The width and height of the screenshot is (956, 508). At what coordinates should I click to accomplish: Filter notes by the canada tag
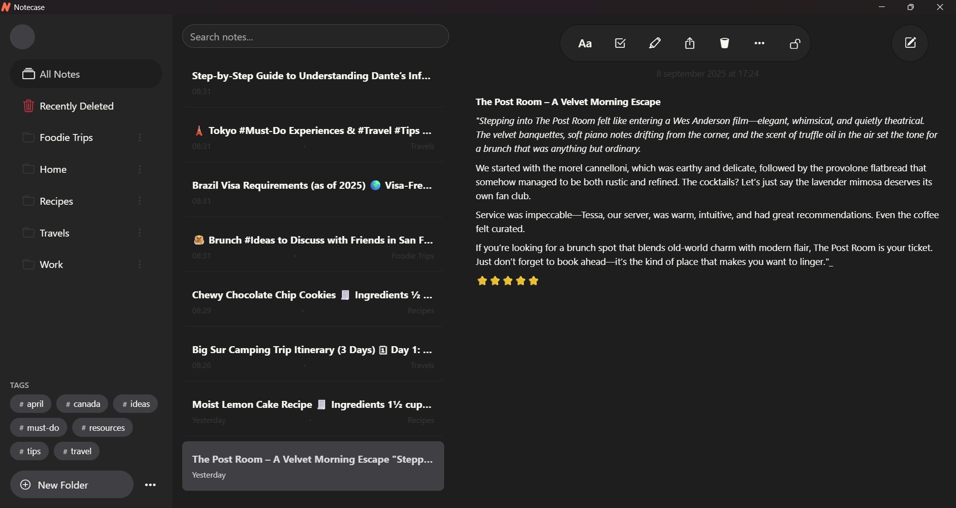82,404
